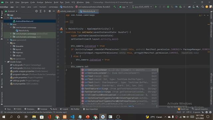Open Windows Start menu
The image size is (213, 120).
coord(4,117)
